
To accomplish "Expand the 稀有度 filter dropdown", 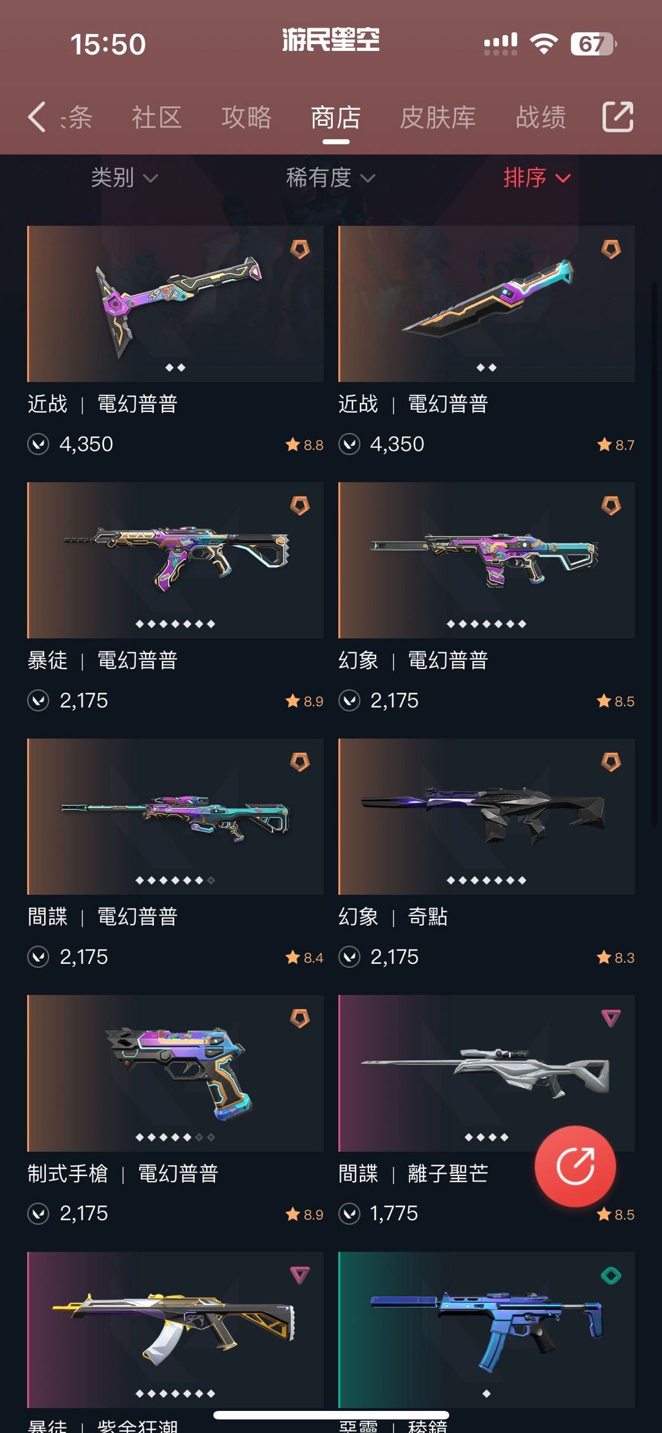I will (x=330, y=178).
